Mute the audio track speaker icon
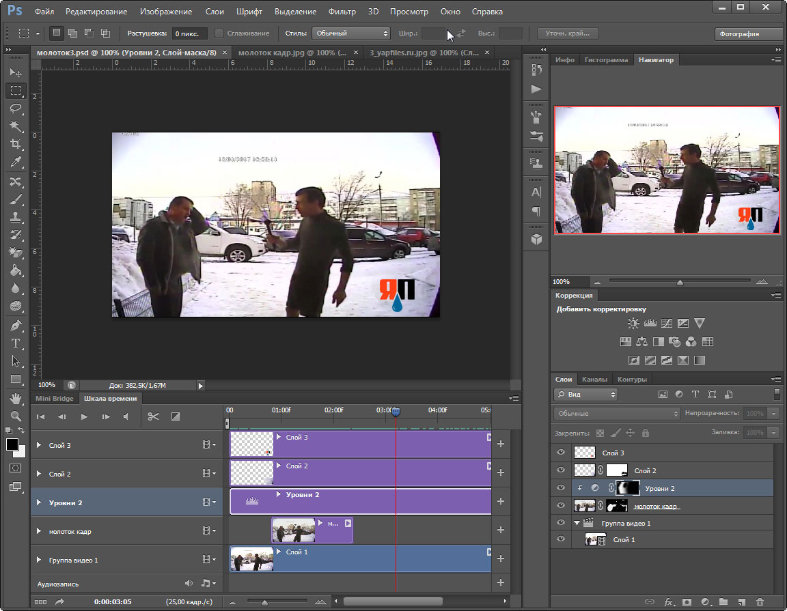 pos(189,583)
